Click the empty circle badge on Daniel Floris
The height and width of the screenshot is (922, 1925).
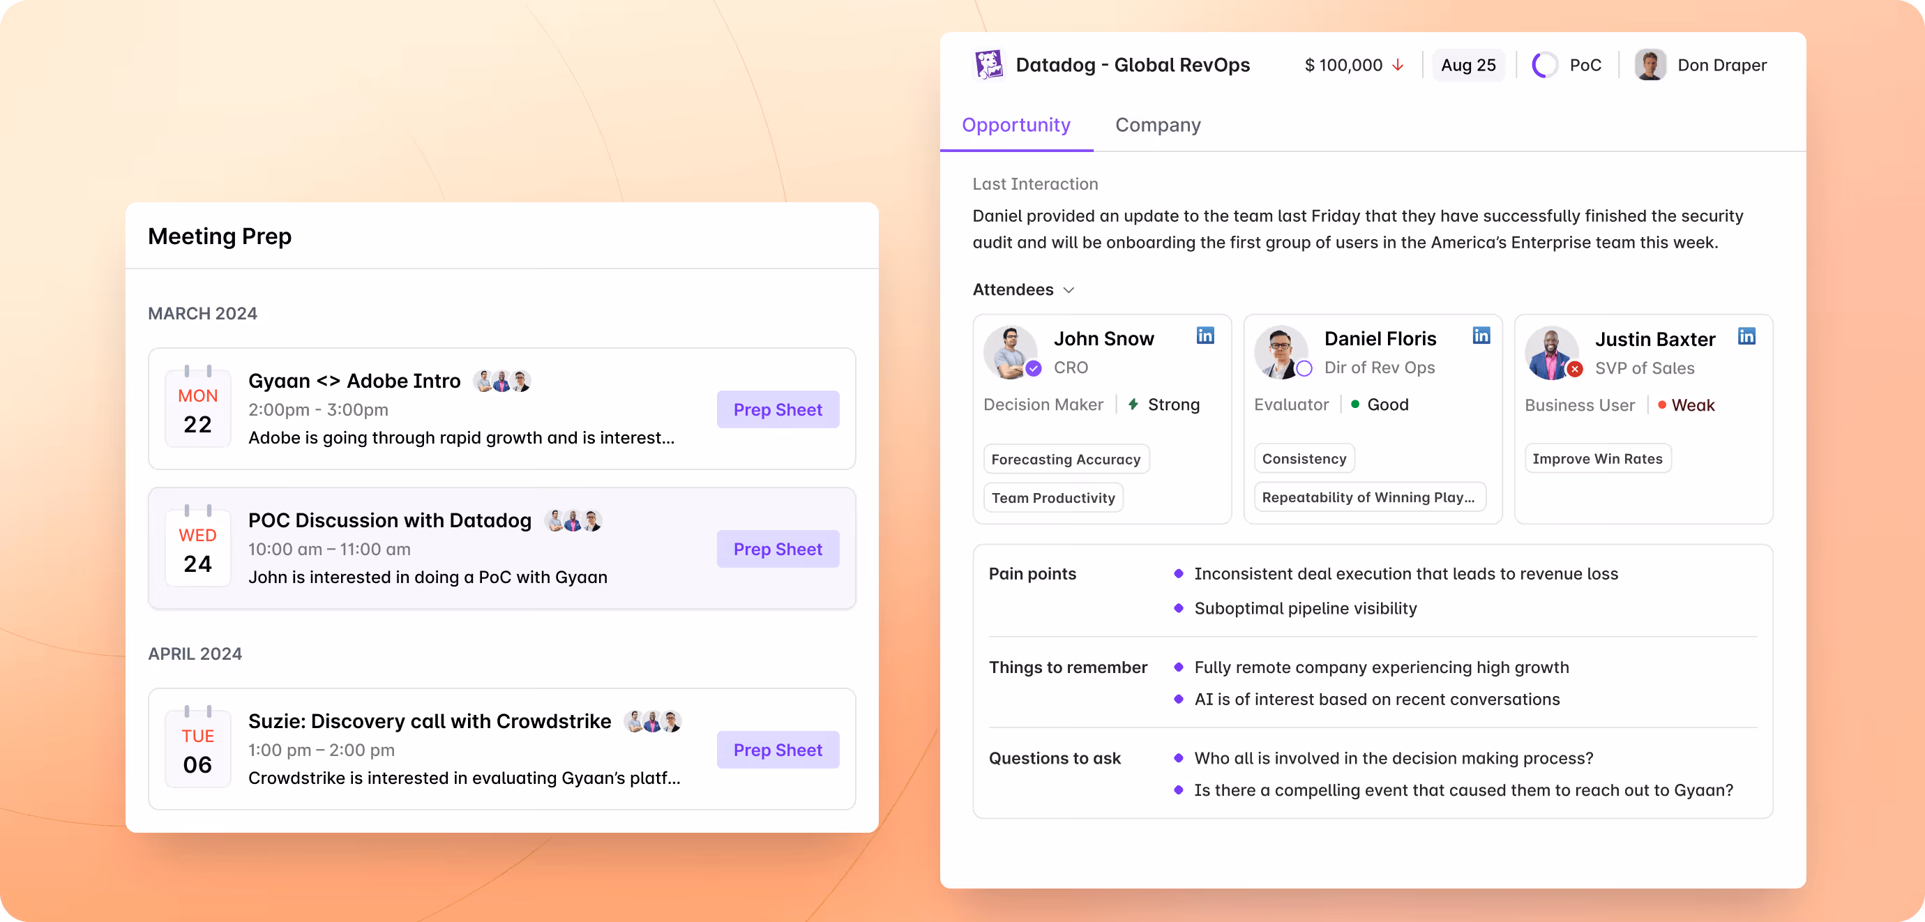1304,368
